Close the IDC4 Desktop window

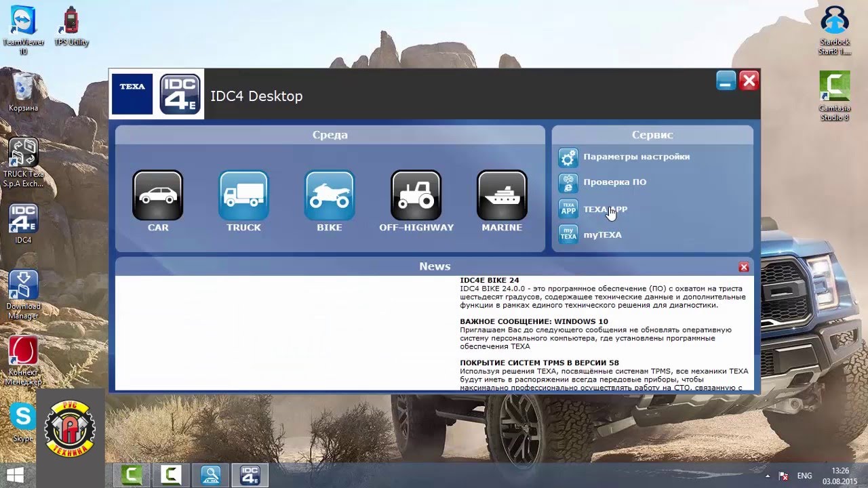click(x=749, y=81)
